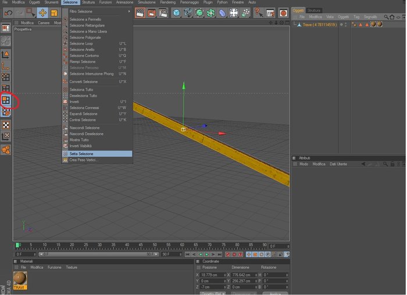Open the red content browser globe icon
Screen dimensions: 407x295
pos(283,13)
